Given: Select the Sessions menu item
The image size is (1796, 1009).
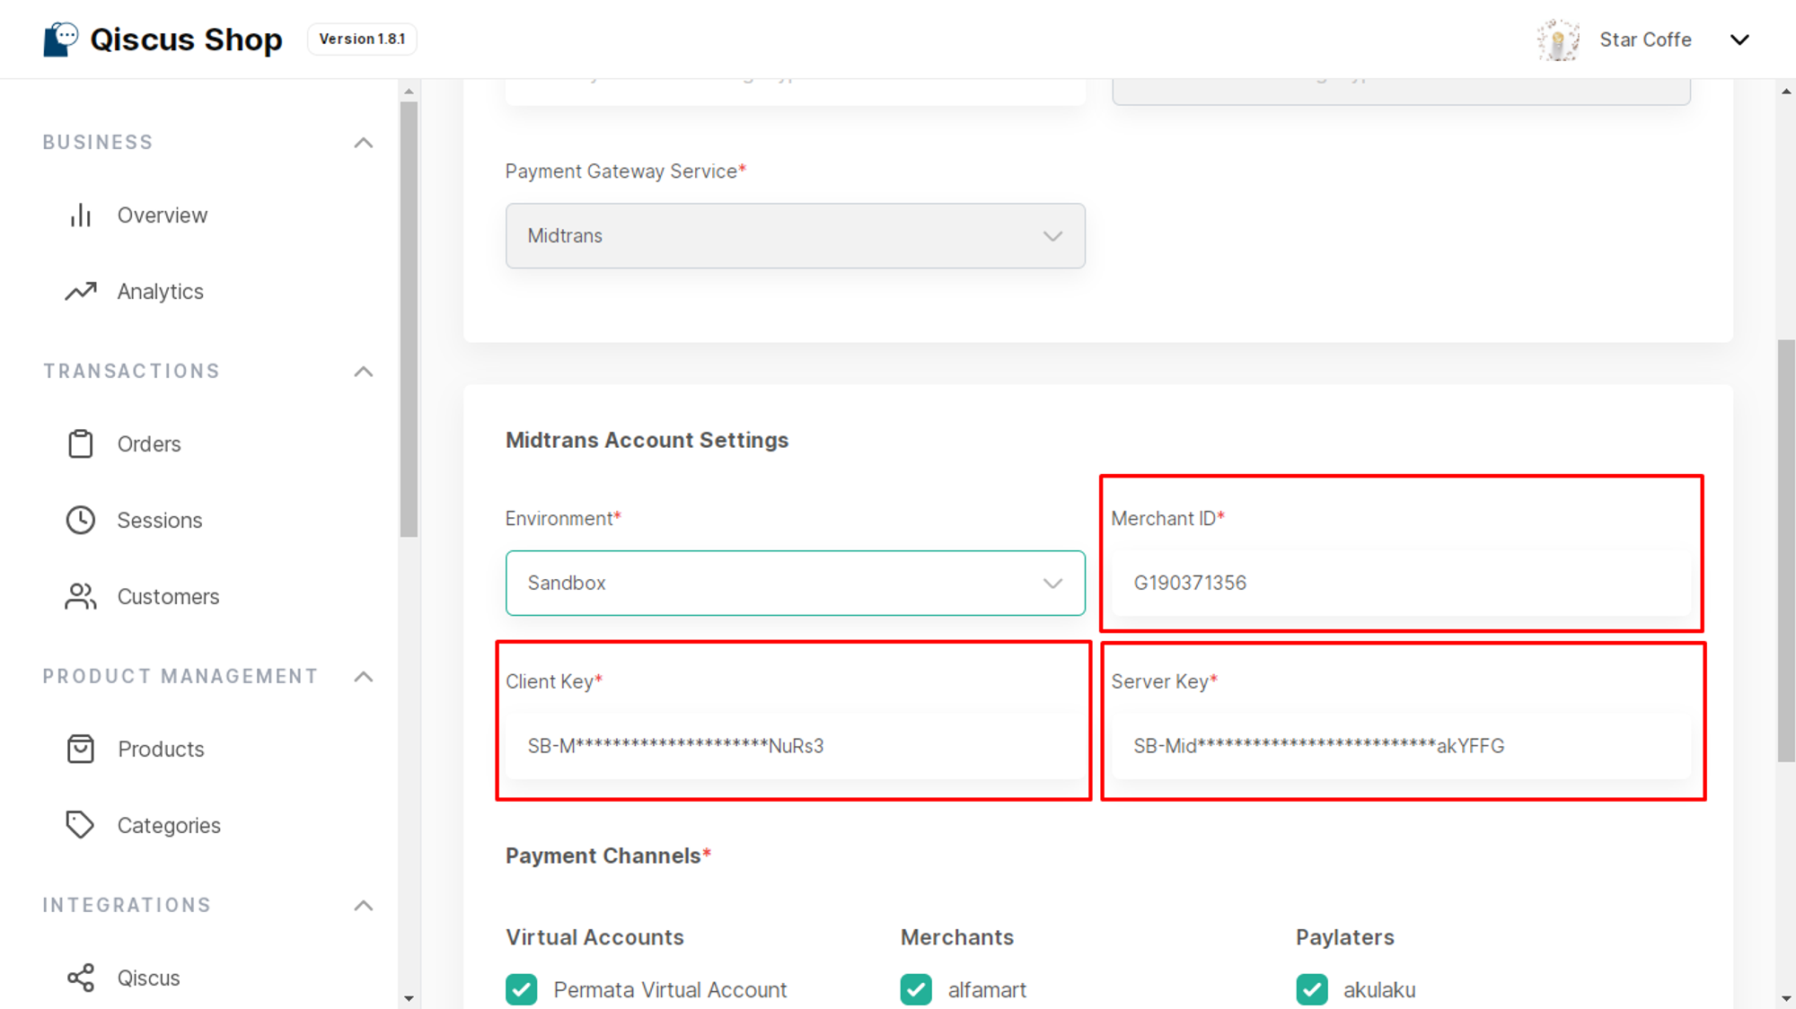Looking at the screenshot, I should click(160, 520).
